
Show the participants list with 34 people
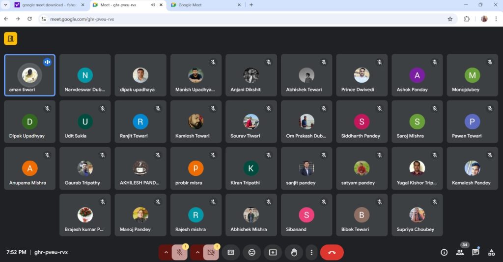pyautogui.click(x=460, y=252)
